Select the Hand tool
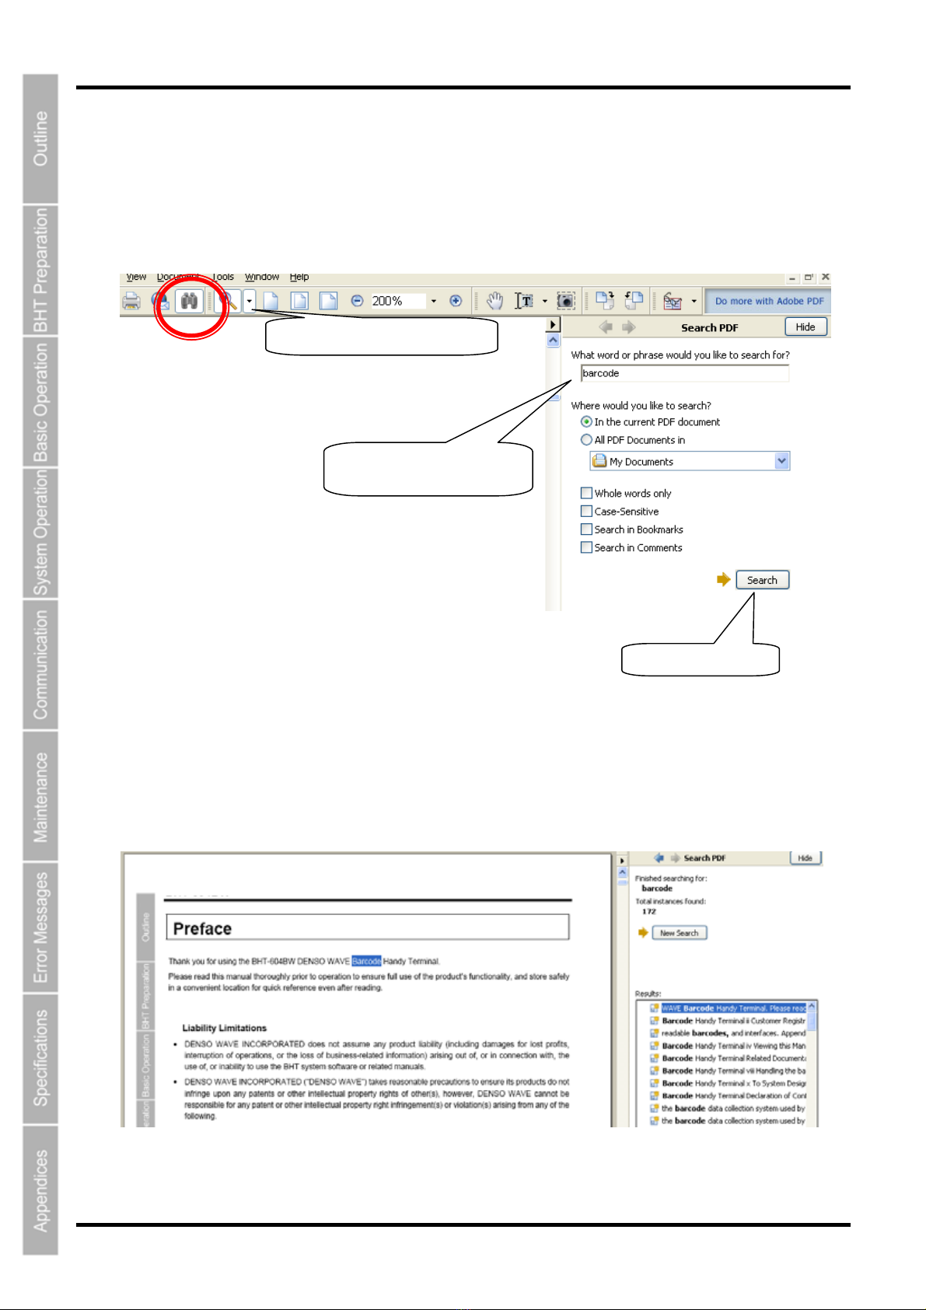The height and width of the screenshot is (1310, 926). [x=494, y=301]
